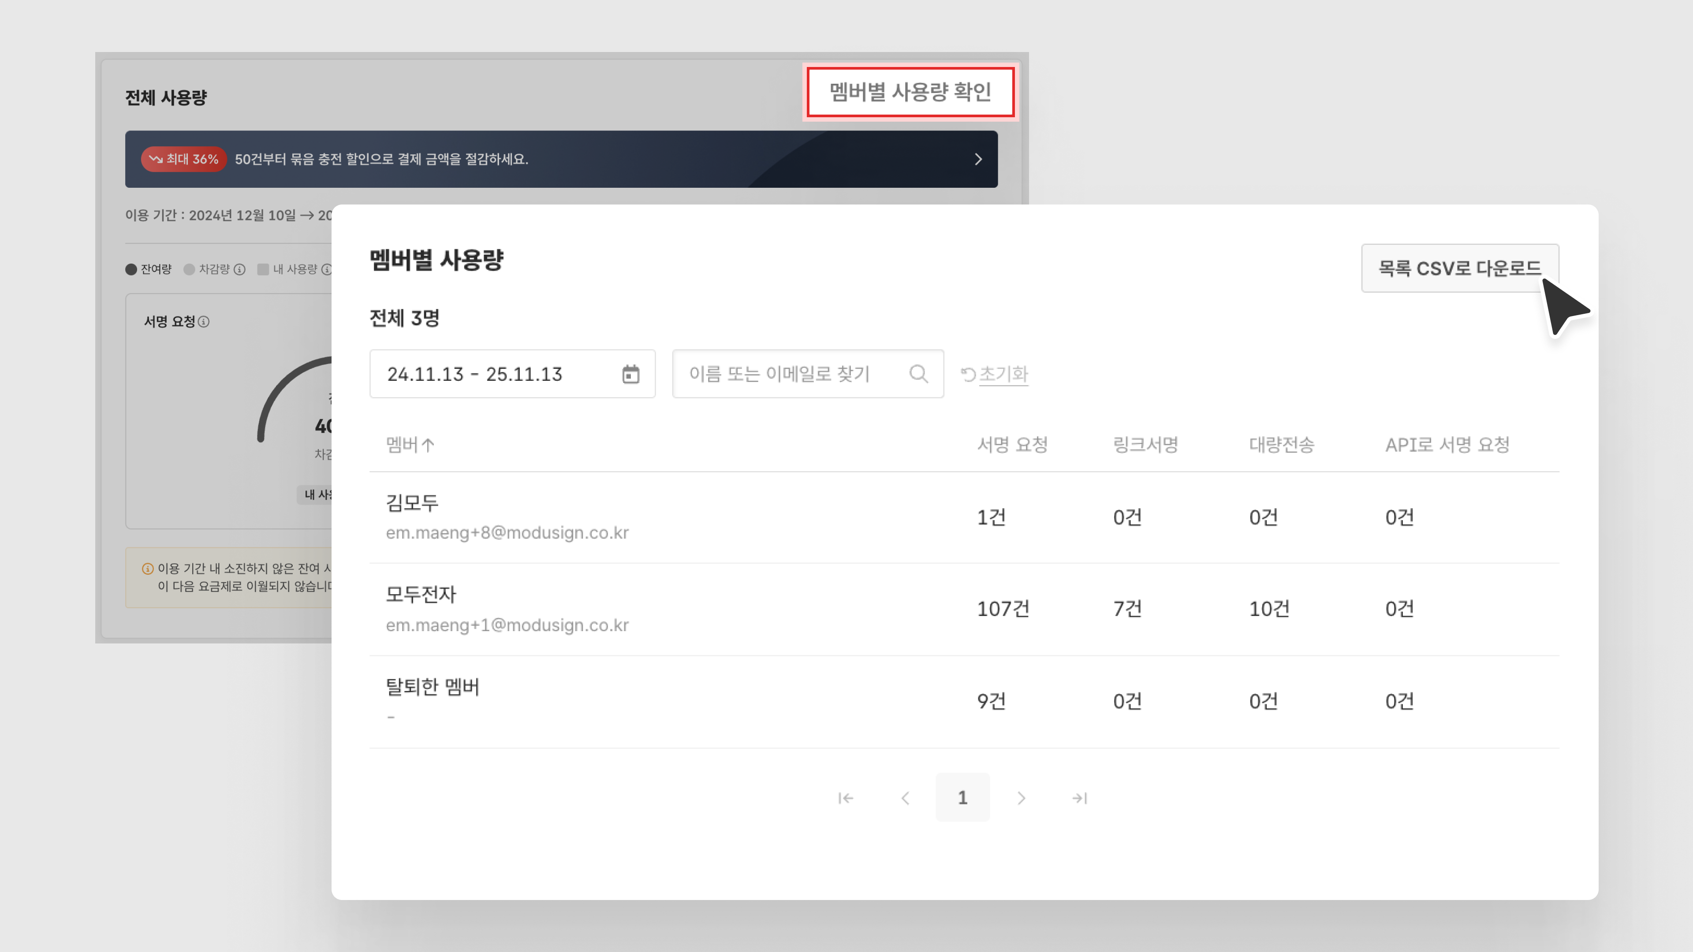The image size is (1693, 952).
Task: Download list with 목록 CSV로 다운로드 button
Action: [x=1459, y=268]
